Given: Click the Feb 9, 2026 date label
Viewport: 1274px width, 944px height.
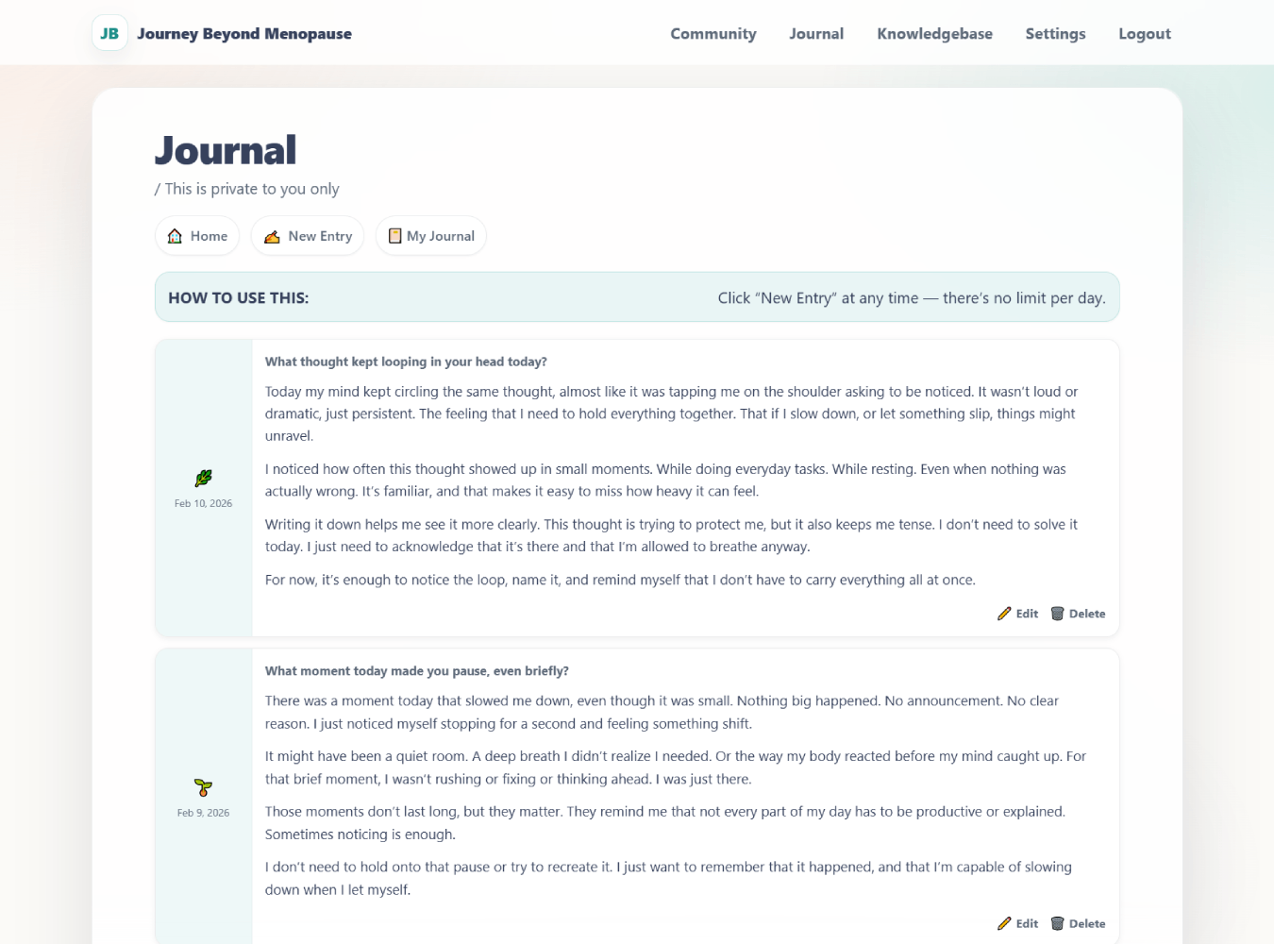Looking at the screenshot, I should [x=203, y=812].
